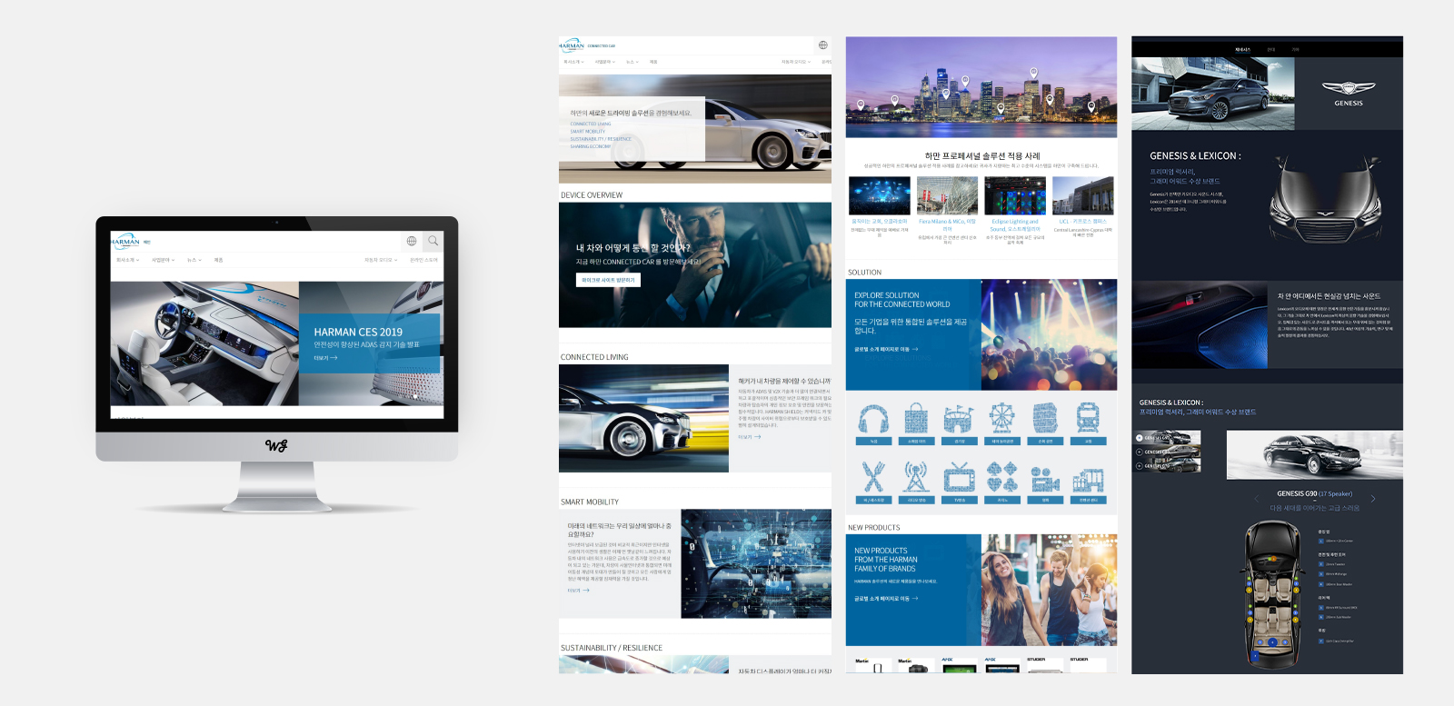Viewport: 1454px width, 706px height.
Task: Open 제품 menu item on the Connected Car page
Action: [x=653, y=62]
